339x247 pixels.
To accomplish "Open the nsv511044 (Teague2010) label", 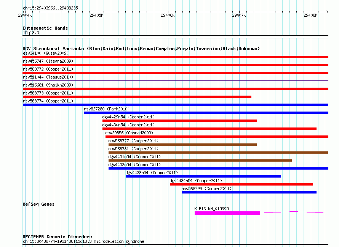I will pyautogui.click(x=48, y=77).
